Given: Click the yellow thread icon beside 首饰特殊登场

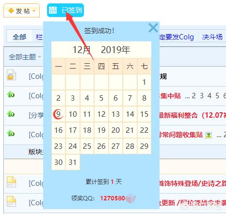Looking at the screenshot, I should click(11, 182).
